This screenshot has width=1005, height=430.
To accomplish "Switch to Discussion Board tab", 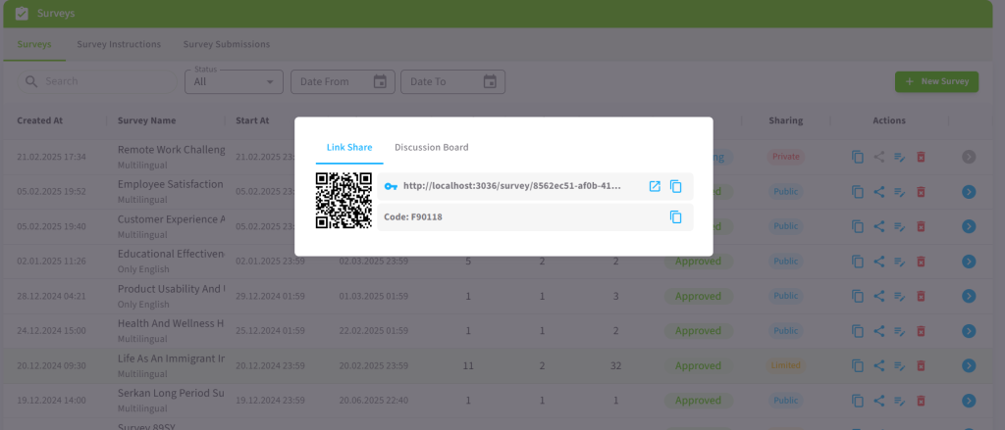I will tap(432, 147).
